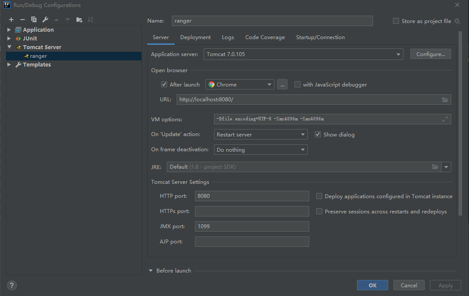
Task: Open the help question mark button
Action: (x=12, y=285)
